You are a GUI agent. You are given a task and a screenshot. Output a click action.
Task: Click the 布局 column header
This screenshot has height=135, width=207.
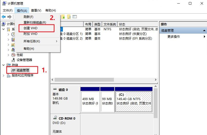tap(88, 24)
